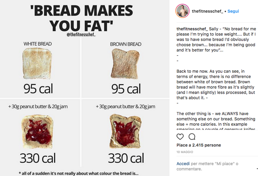The width and height of the screenshot is (258, 176).
Task: Click the 'BREAD MAKES YOU FAT' headline
Action: point(82,18)
